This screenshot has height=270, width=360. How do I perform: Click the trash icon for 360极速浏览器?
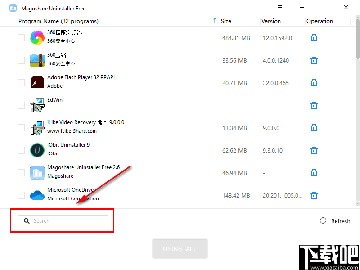[x=314, y=38]
